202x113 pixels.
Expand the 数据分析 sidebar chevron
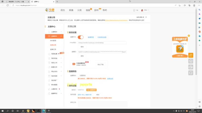61,67
